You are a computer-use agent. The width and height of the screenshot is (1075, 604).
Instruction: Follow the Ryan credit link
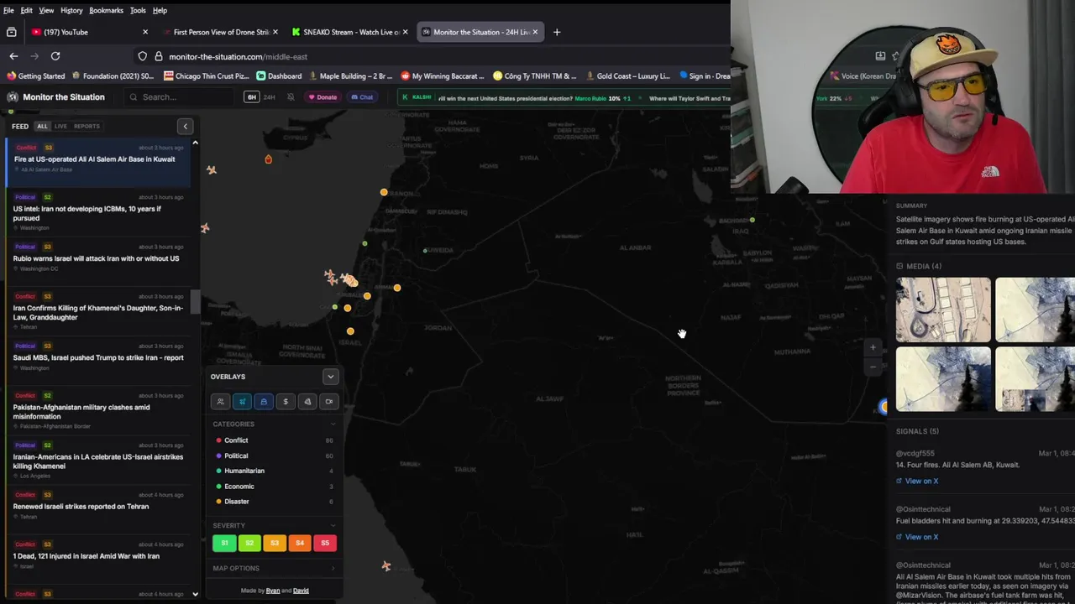tap(272, 591)
